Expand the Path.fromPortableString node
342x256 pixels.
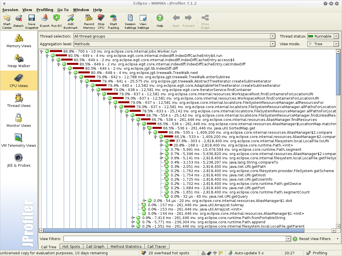(x=133, y=218)
